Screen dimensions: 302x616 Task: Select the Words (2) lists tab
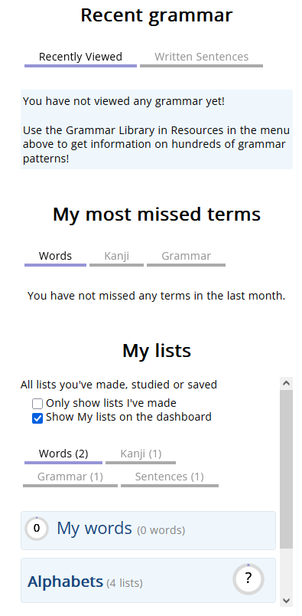pyautogui.click(x=63, y=454)
